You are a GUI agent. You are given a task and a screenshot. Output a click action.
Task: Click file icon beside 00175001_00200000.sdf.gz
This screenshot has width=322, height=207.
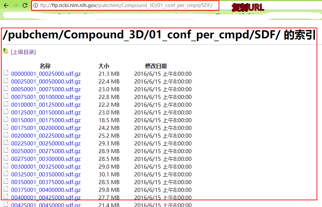6,127
